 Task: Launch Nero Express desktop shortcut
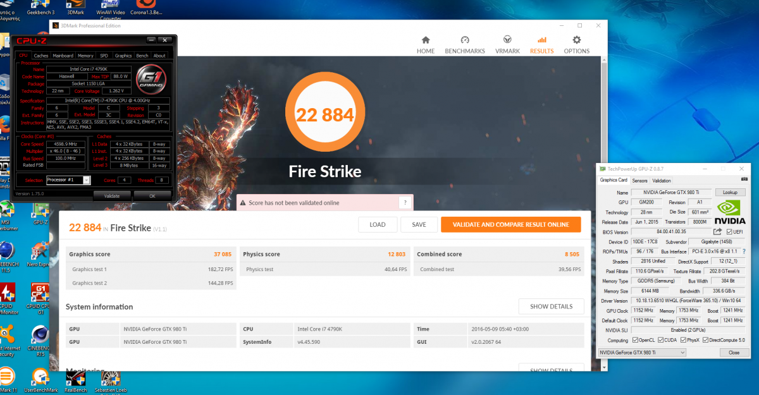tap(41, 253)
